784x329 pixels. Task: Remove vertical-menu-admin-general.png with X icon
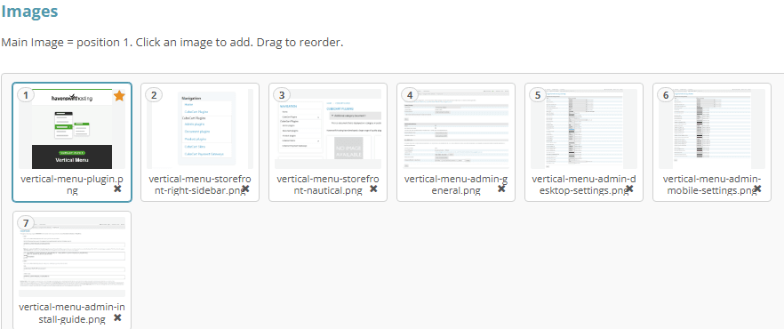[x=501, y=189]
